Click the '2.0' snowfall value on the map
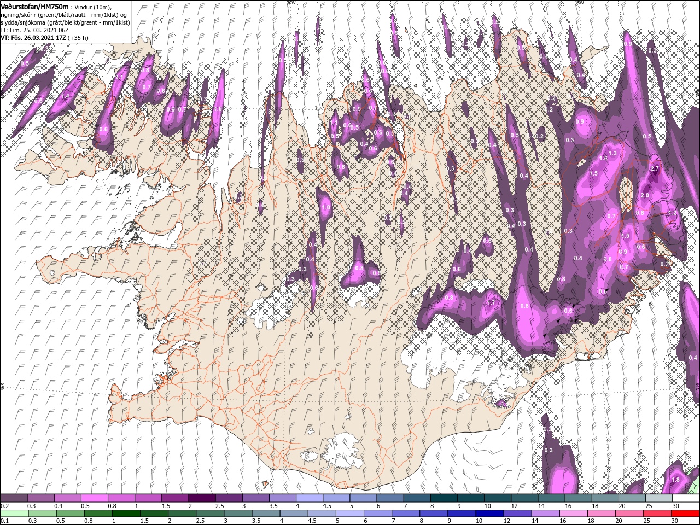 644,195
